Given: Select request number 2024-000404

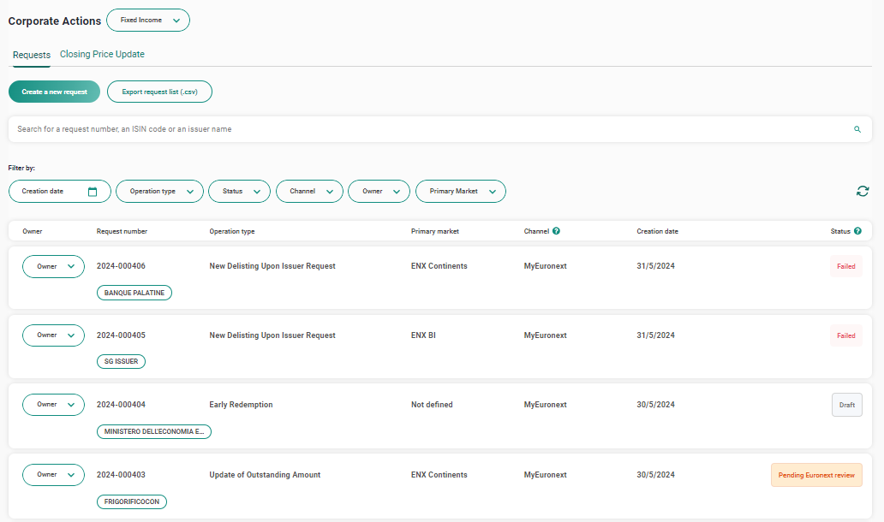Looking at the screenshot, I should point(121,405).
